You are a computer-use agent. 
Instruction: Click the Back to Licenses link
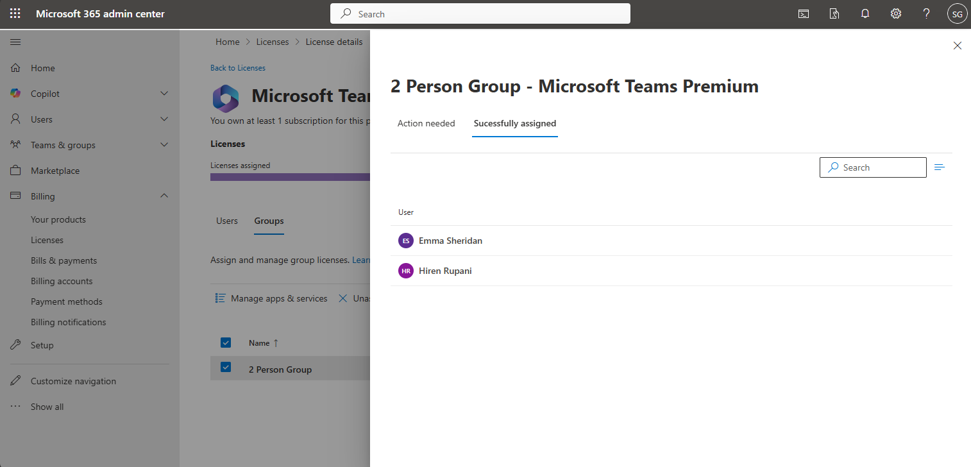coord(238,68)
